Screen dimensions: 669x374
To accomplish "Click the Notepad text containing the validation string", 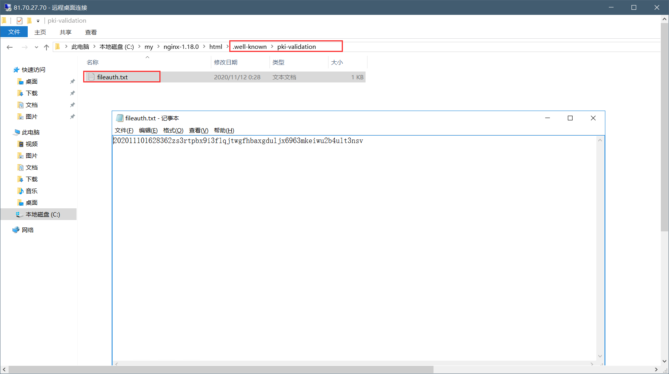I will click(238, 141).
